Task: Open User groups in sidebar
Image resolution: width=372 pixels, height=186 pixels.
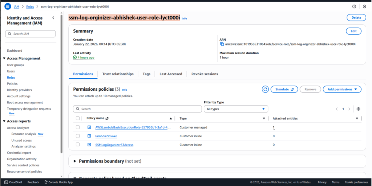Action: point(15,65)
